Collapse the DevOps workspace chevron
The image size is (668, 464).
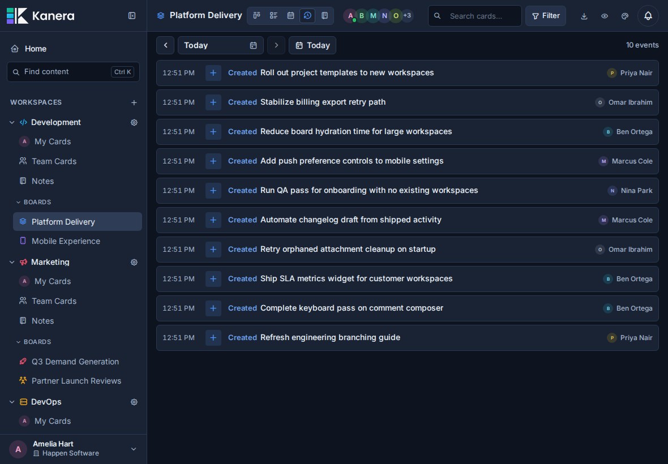click(x=12, y=402)
